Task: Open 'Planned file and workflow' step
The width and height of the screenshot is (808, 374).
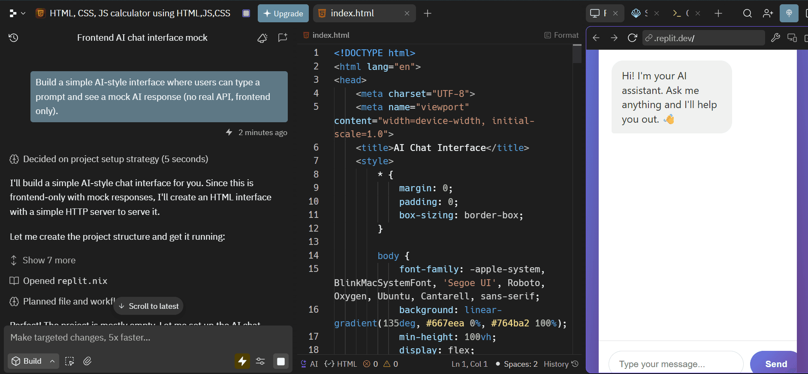Action: click(62, 302)
